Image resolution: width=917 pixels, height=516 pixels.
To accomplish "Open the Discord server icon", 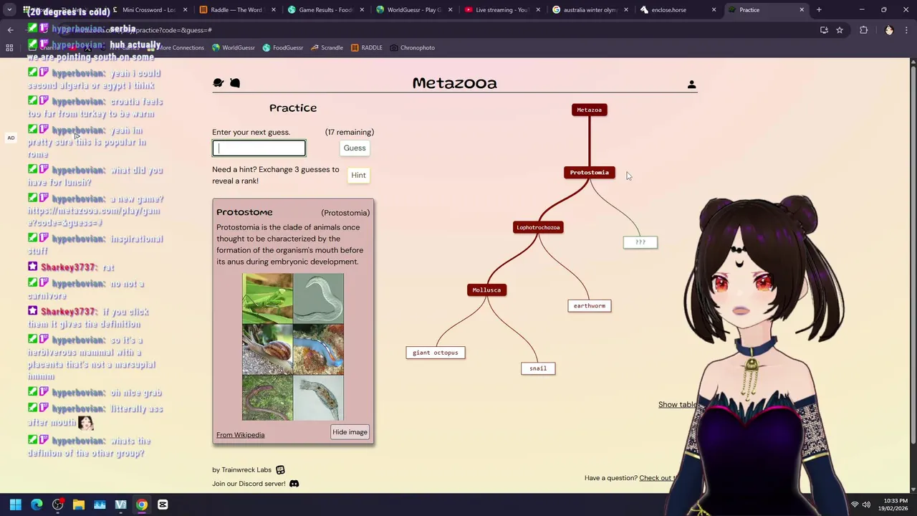I will click(294, 484).
